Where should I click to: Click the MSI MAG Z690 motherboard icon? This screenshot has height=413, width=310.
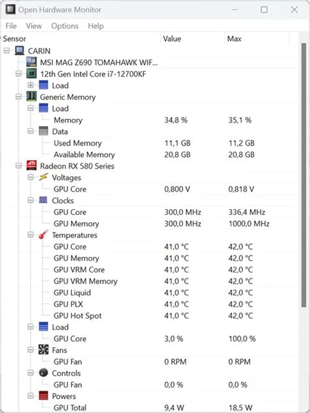(31, 63)
